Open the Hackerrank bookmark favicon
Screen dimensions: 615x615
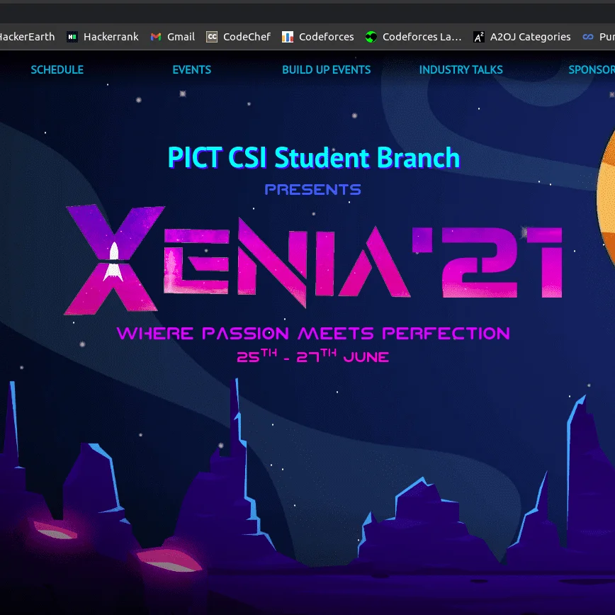pos(72,37)
